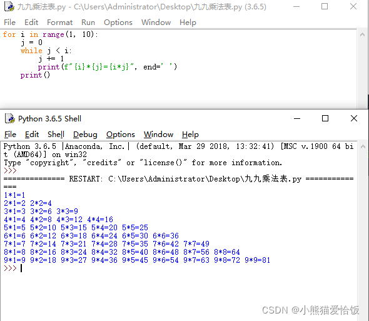The image size is (369, 321).
Task: Click output text '8*8=64'
Action: [x=227, y=252]
